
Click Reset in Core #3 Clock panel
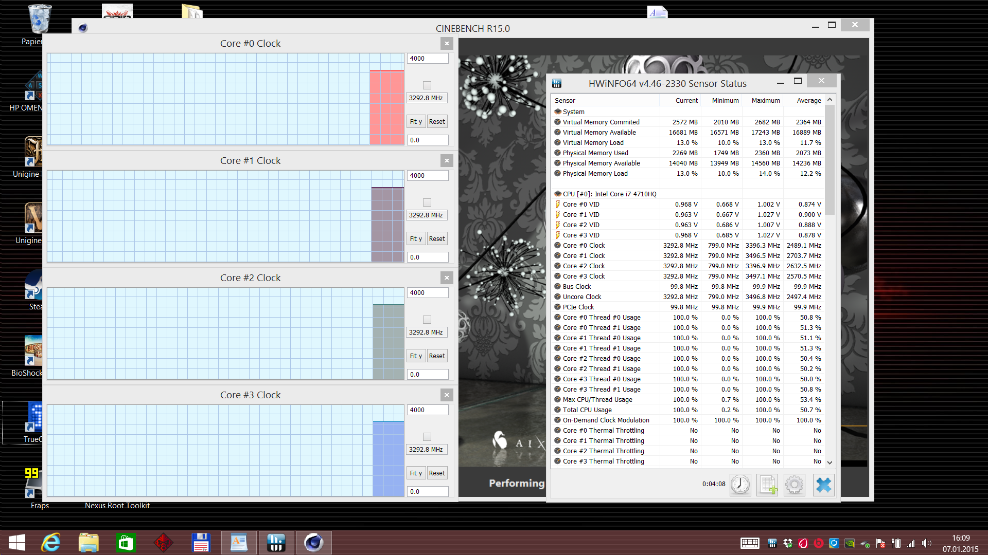(x=437, y=473)
